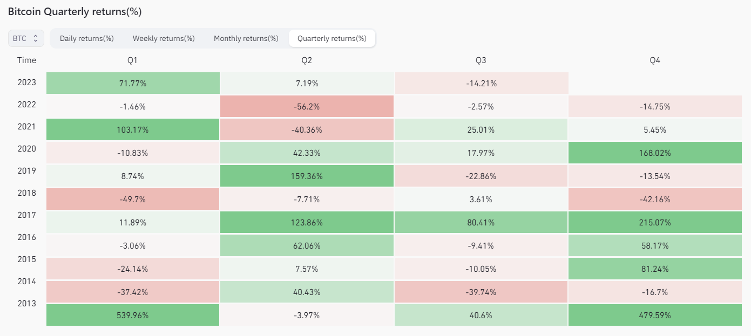Click the 2023 Q1 cell showing 71.77%
The width and height of the screenshot is (751, 336).
(x=133, y=83)
